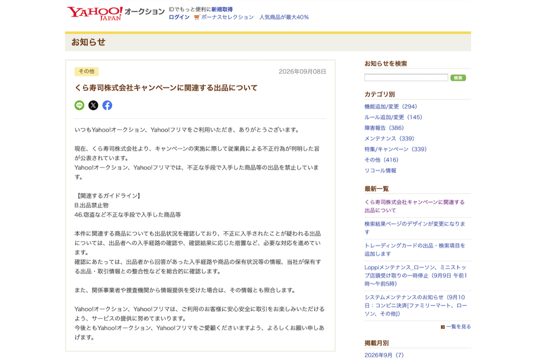Click the shopping cart bonus icon
This screenshot has height=358, width=537.
[x=196, y=17]
